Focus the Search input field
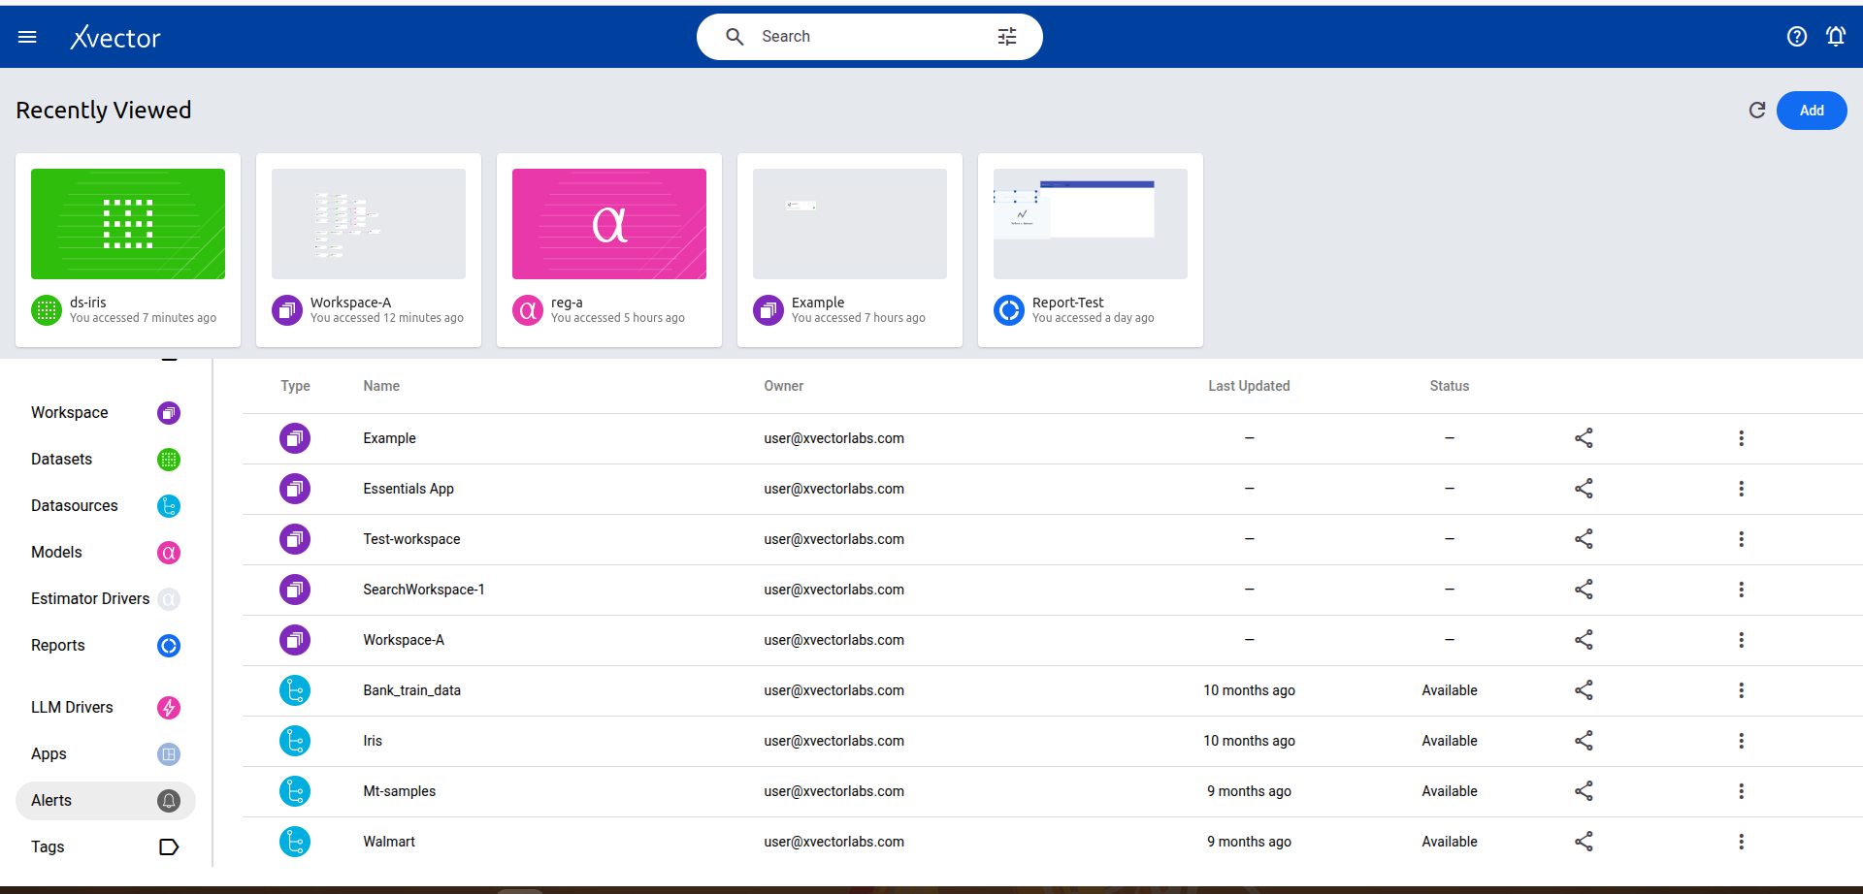Screen dimensions: 1863x894 869,37
